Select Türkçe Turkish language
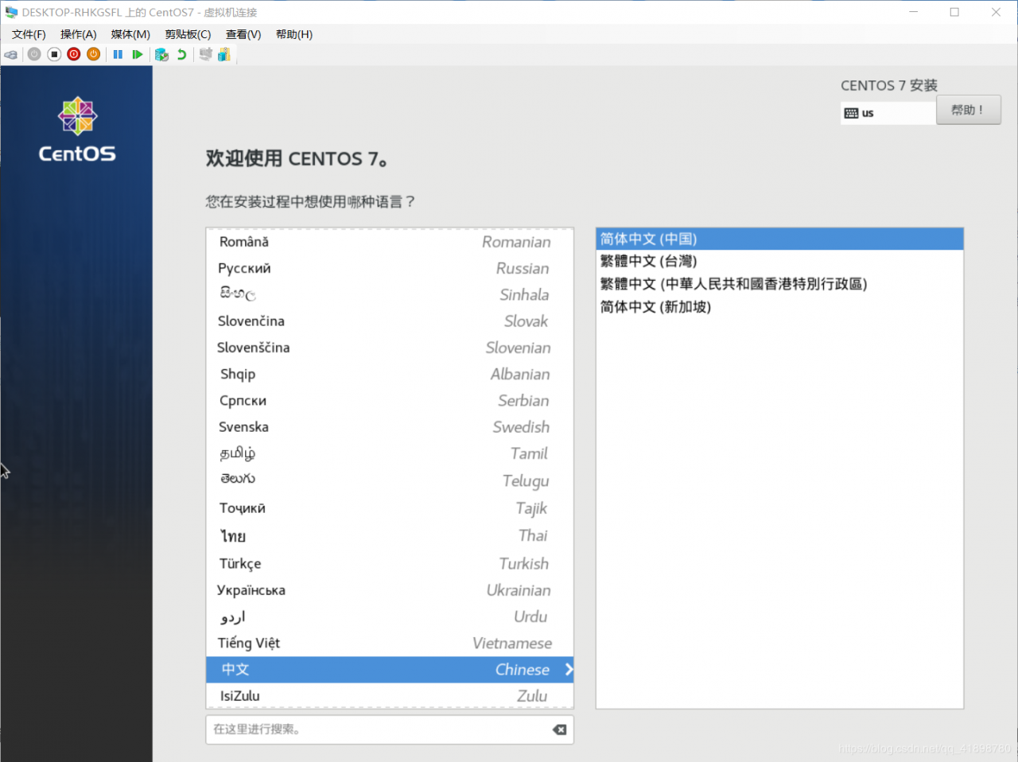The height and width of the screenshot is (762, 1018). (x=390, y=563)
